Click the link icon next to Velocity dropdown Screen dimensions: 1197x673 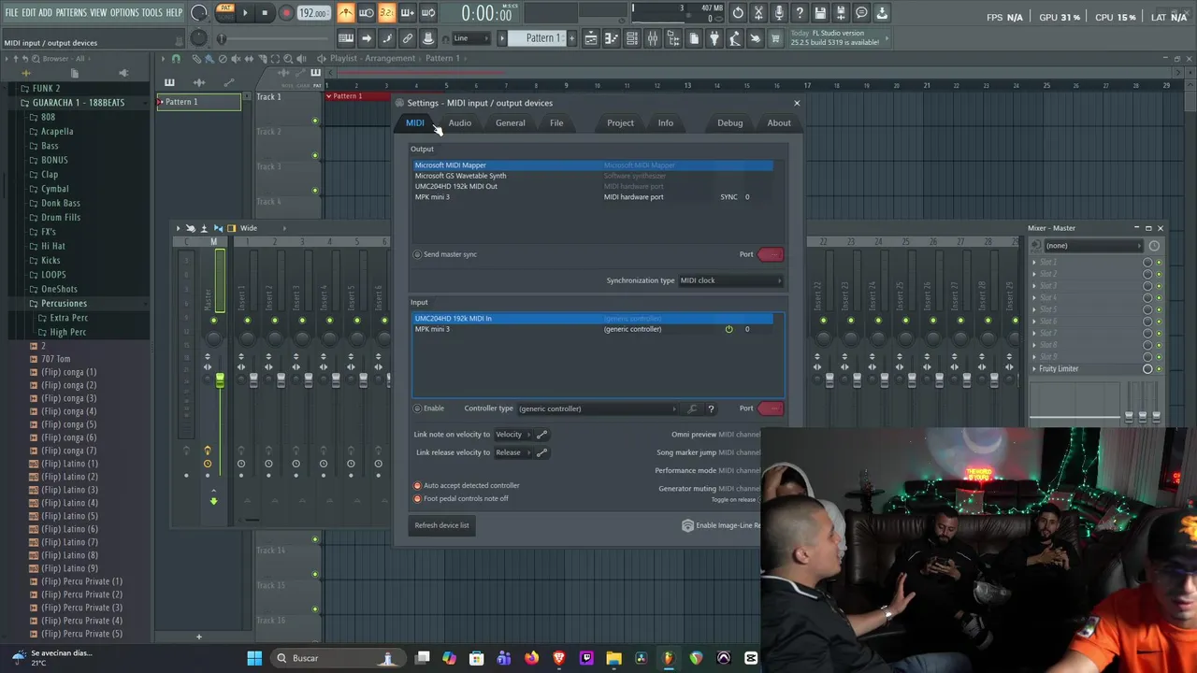tap(541, 435)
